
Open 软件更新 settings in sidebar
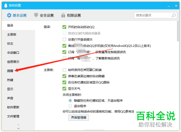tap(18, 107)
